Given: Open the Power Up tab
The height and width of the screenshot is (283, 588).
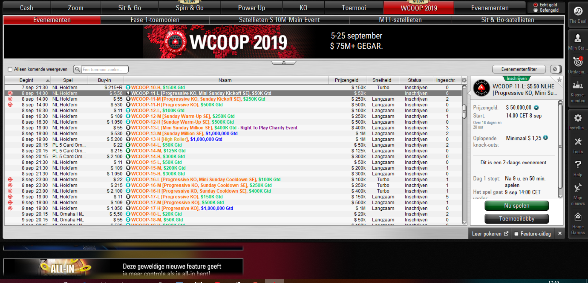Looking at the screenshot, I should [251, 8].
